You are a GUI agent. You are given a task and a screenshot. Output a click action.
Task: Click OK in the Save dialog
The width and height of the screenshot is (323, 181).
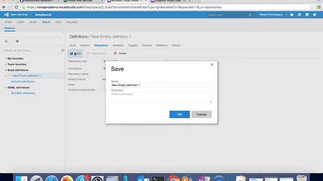coord(180,114)
